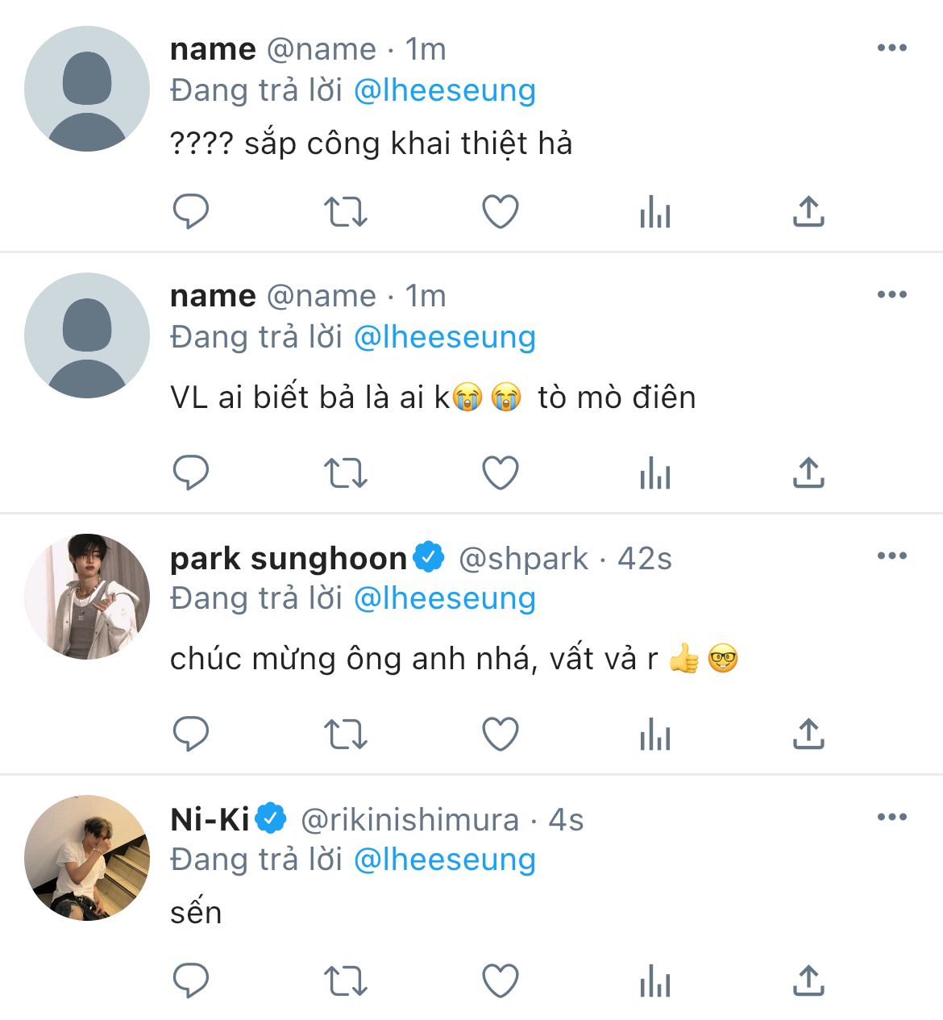View analytics on Ni-Ki's tweet
Screen dimensions: 943x1020
pyautogui.click(x=654, y=982)
